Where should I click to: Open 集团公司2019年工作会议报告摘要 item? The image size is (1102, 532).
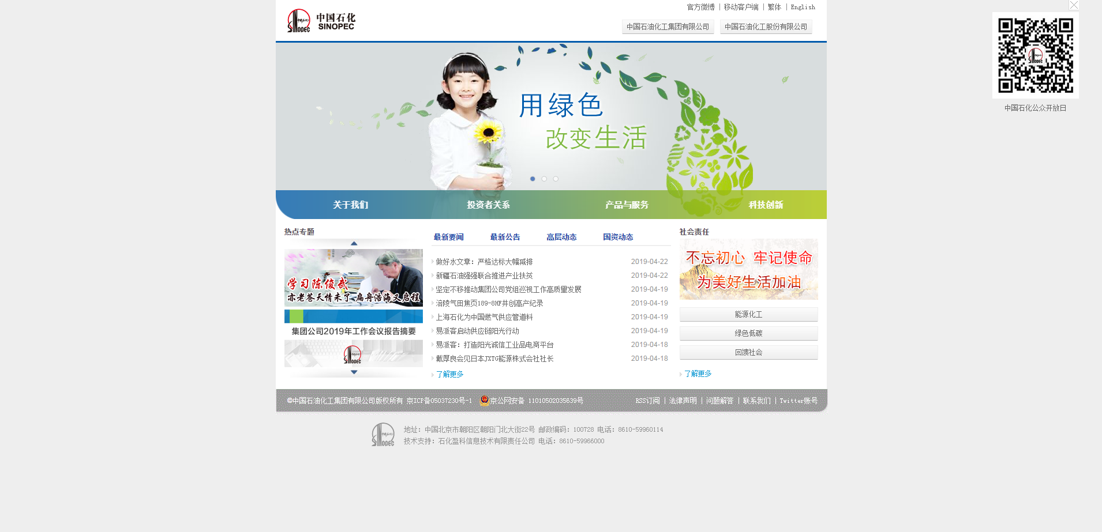click(x=354, y=331)
